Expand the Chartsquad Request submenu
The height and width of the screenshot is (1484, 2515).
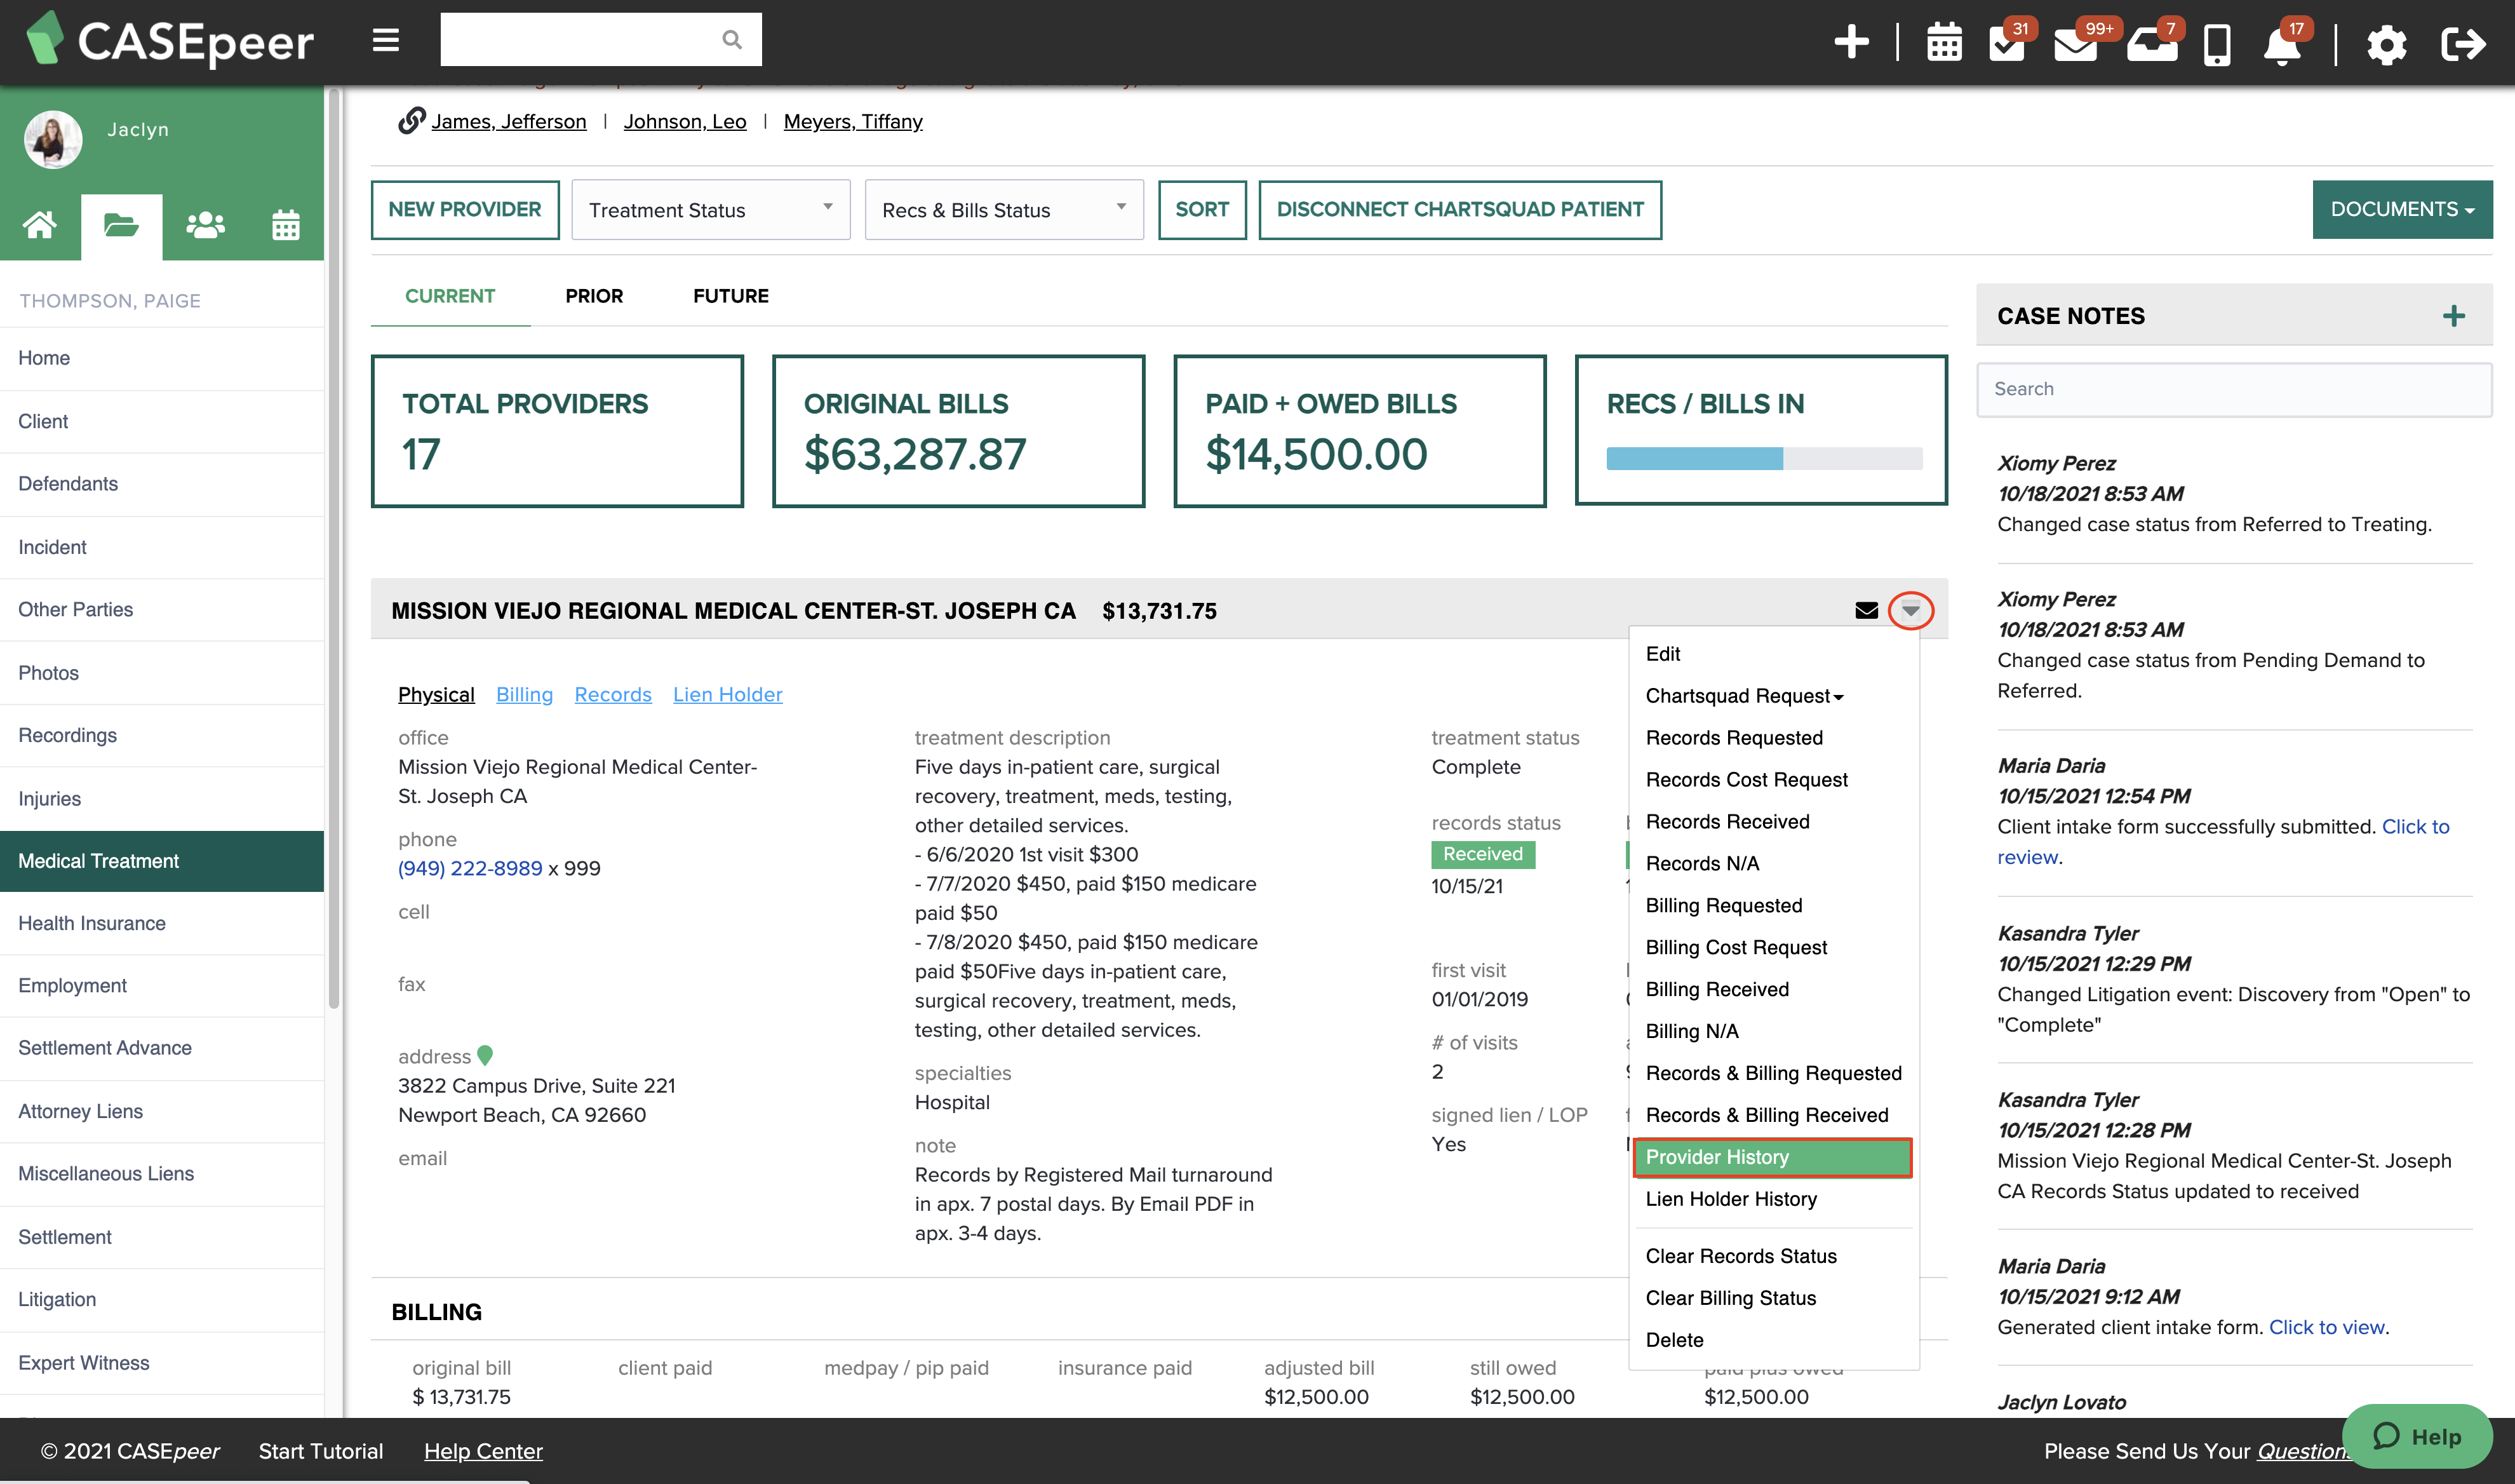point(1743,696)
